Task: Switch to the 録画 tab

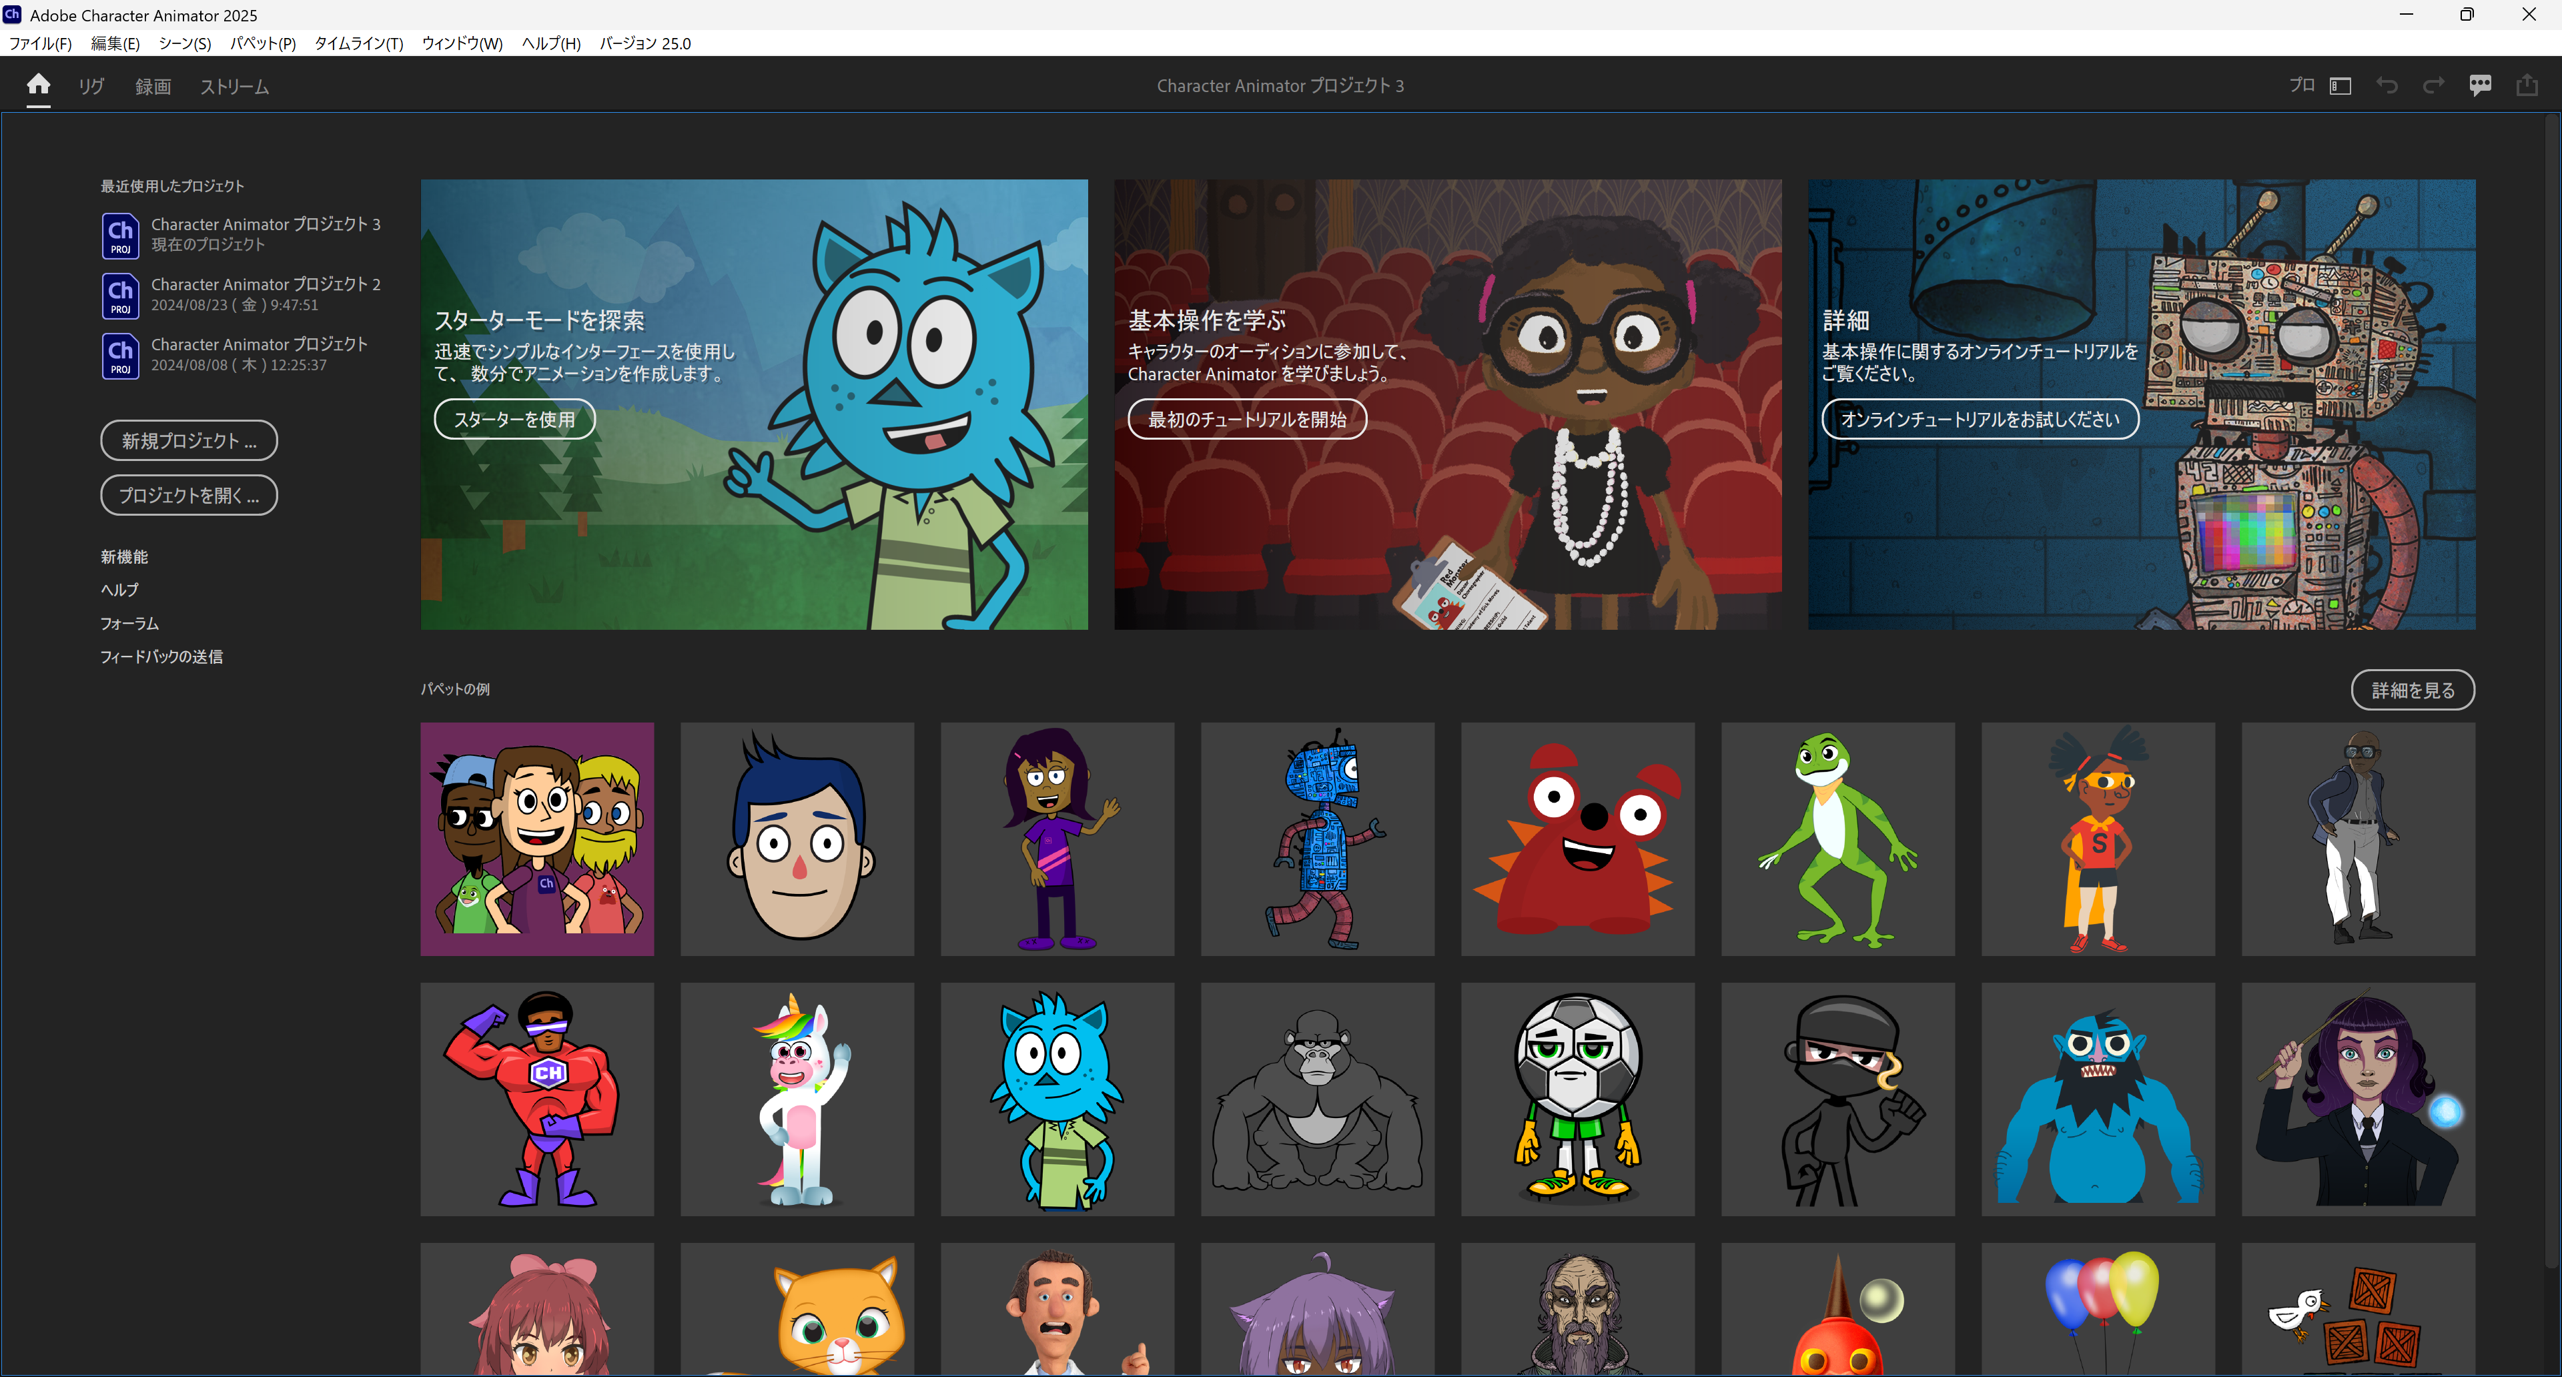Action: click(153, 87)
